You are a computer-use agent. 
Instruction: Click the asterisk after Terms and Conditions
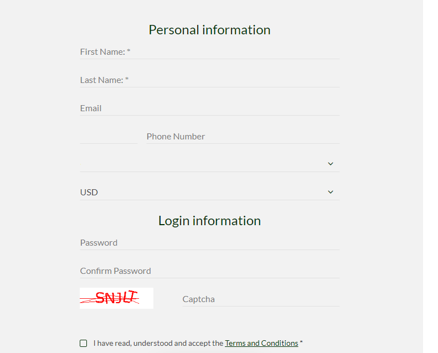(x=301, y=342)
